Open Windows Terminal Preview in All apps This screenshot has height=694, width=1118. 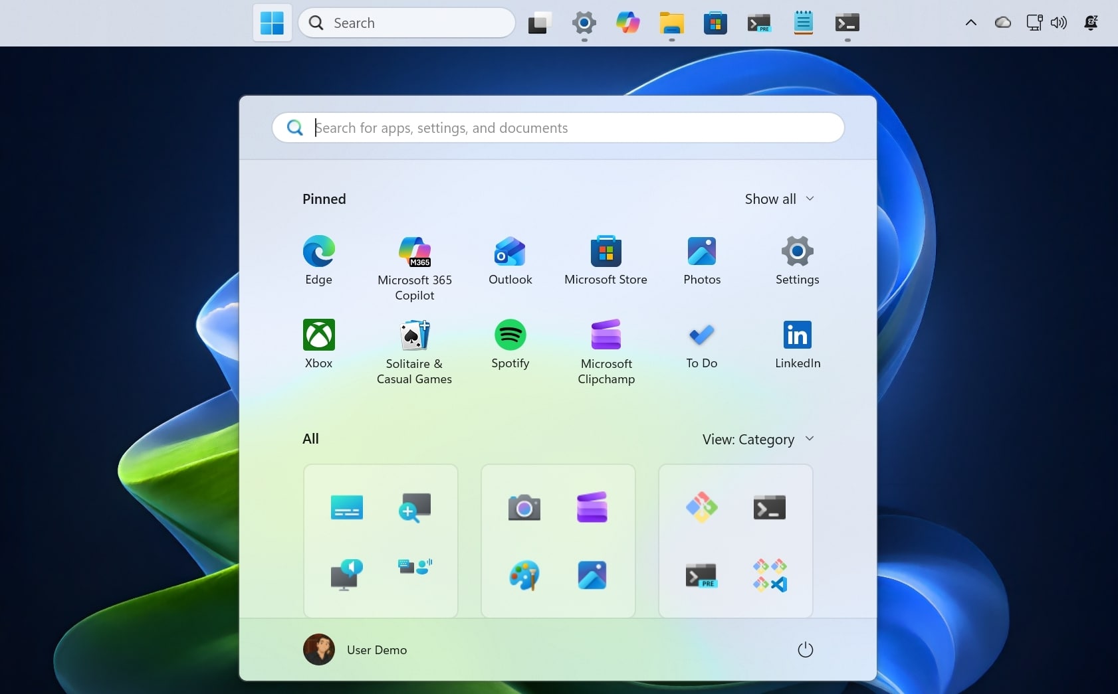tap(703, 575)
